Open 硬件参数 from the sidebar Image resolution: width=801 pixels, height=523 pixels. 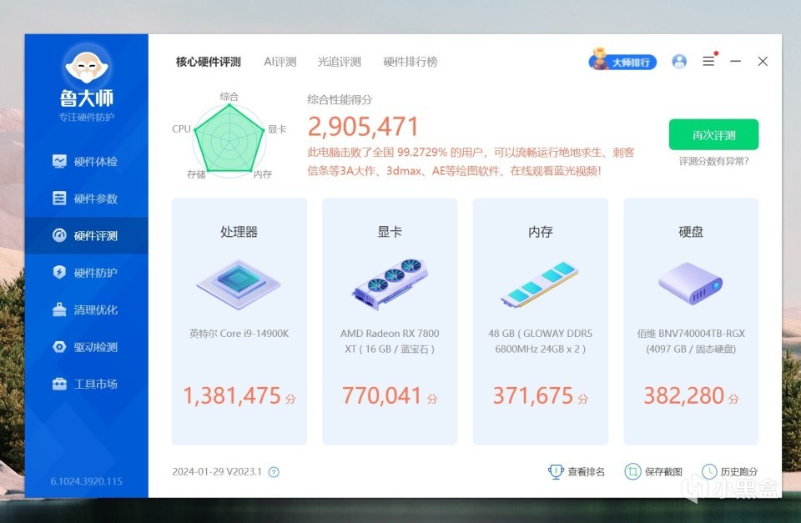point(86,199)
